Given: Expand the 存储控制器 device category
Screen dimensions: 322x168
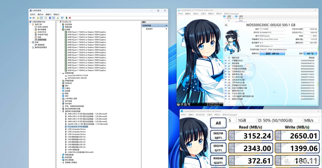Looking at the screenshot, I should [61, 81].
